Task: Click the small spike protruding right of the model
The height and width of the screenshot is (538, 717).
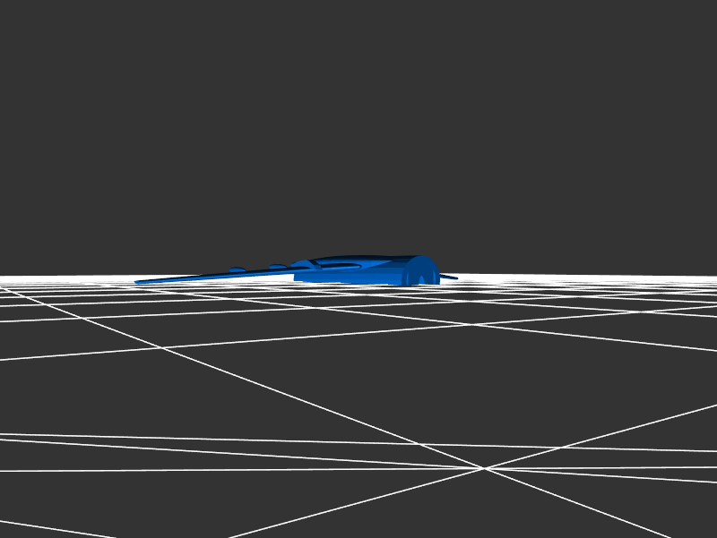Action: (x=449, y=277)
